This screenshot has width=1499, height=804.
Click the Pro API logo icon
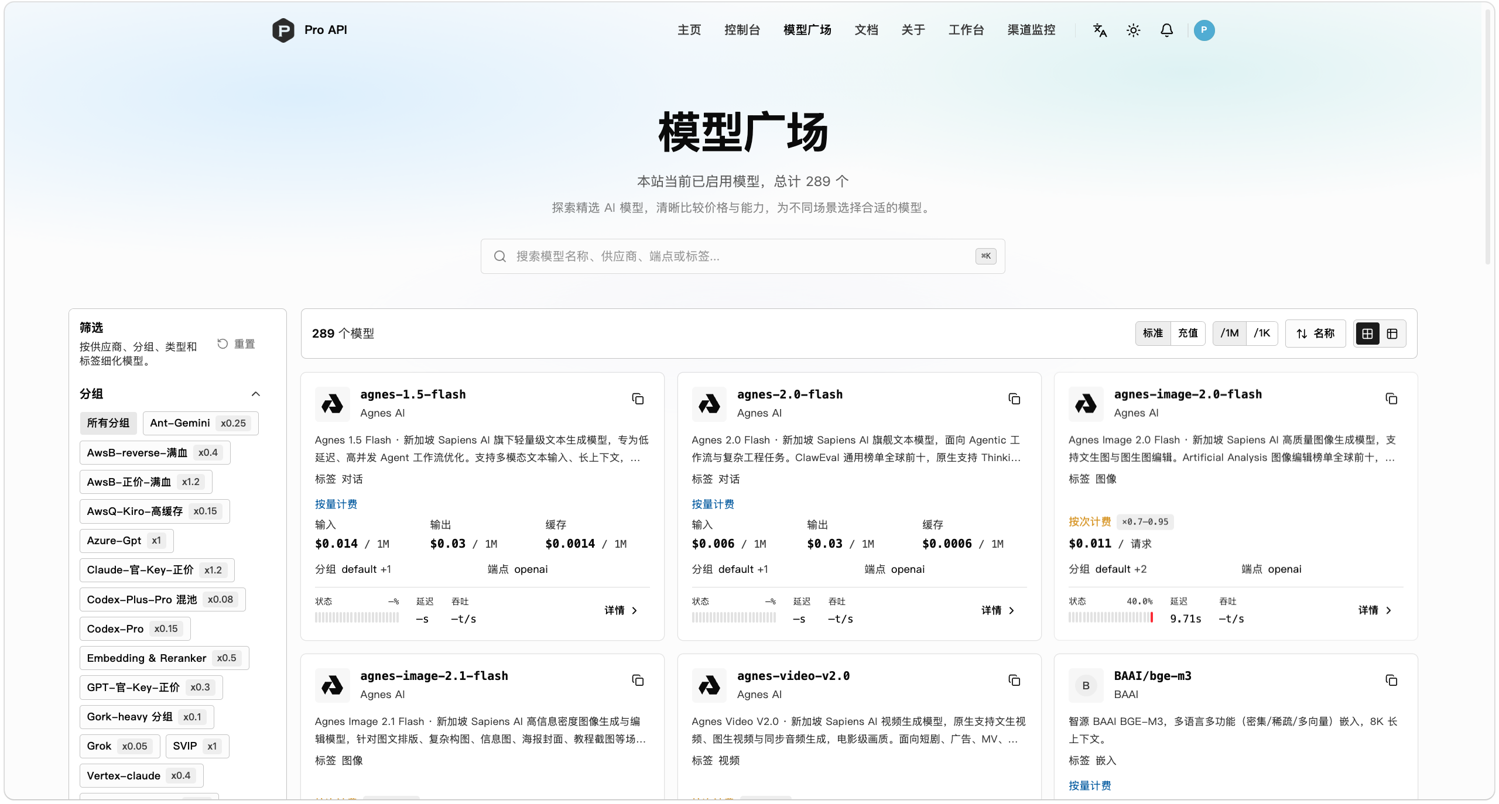[283, 30]
